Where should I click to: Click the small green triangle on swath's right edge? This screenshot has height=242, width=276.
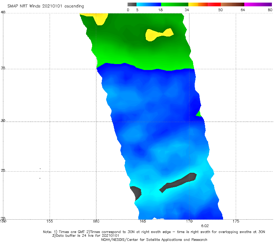[x=199, y=114]
